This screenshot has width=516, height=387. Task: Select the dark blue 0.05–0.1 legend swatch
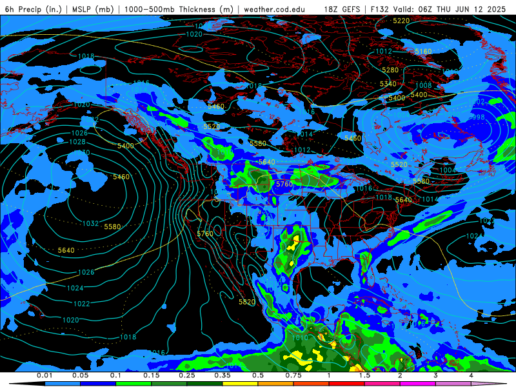[x=98, y=384]
